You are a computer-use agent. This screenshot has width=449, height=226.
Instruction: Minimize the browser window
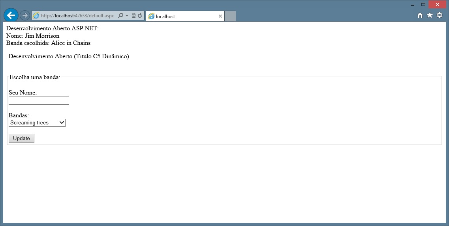pyautogui.click(x=413, y=5)
